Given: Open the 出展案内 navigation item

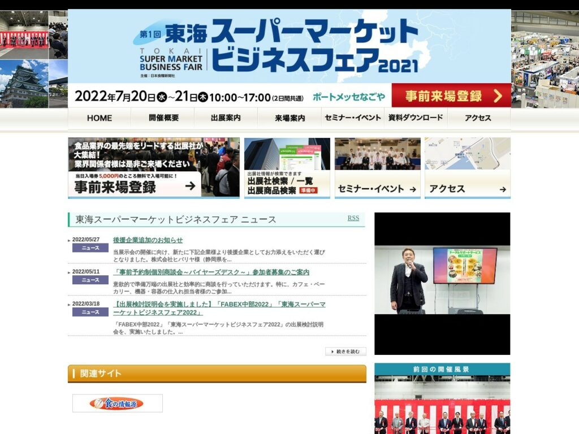Looking at the screenshot, I should click(226, 118).
